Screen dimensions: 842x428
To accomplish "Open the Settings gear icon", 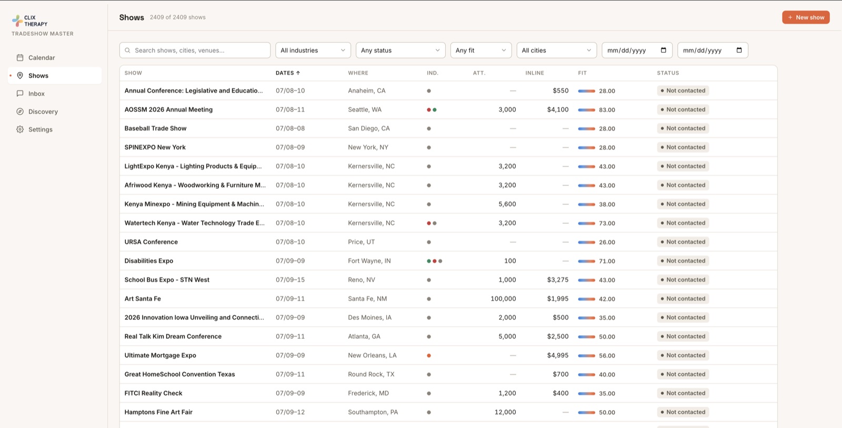I will tap(20, 129).
